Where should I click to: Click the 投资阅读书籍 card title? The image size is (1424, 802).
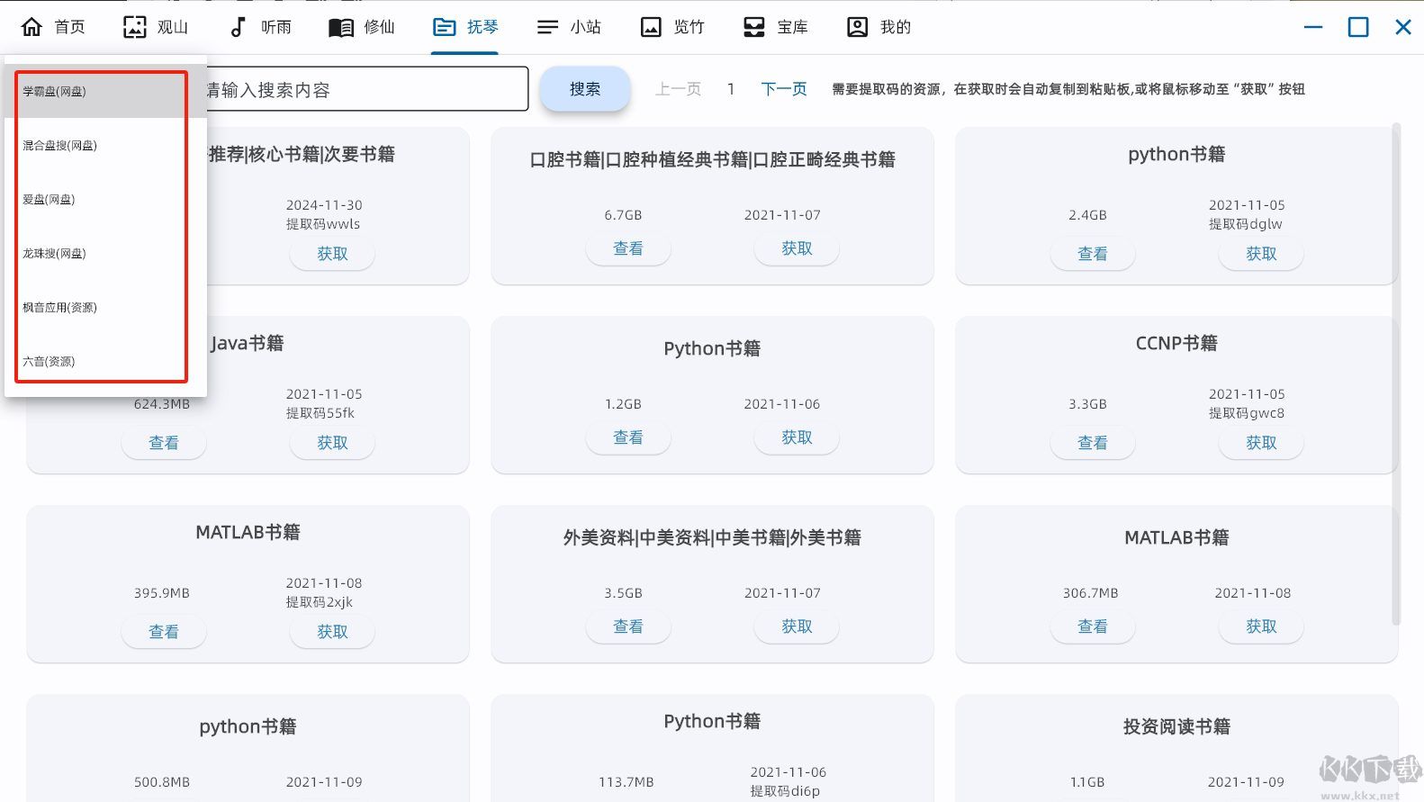click(x=1176, y=726)
